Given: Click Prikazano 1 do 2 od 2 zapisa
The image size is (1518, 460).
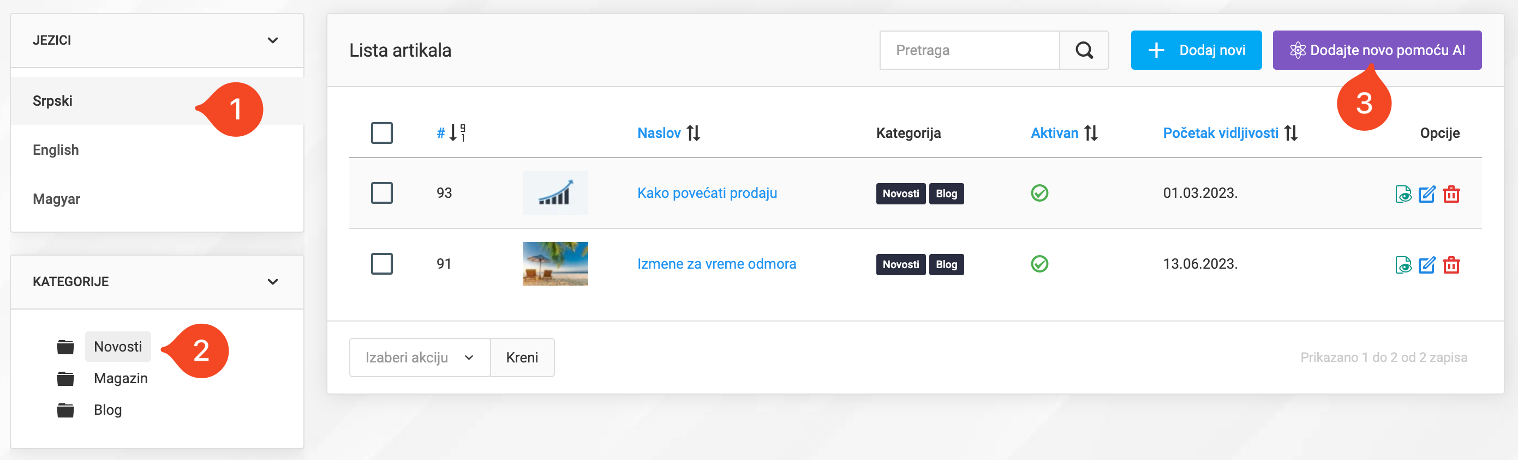Looking at the screenshot, I should [x=1384, y=357].
